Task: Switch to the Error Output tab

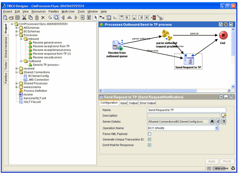Action: [148, 103]
